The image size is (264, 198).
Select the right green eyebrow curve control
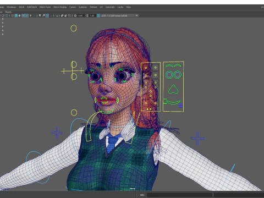[178, 65]
